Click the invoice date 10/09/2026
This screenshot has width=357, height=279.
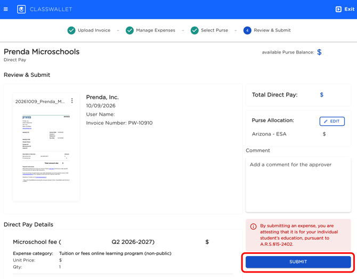pos(101,106)
